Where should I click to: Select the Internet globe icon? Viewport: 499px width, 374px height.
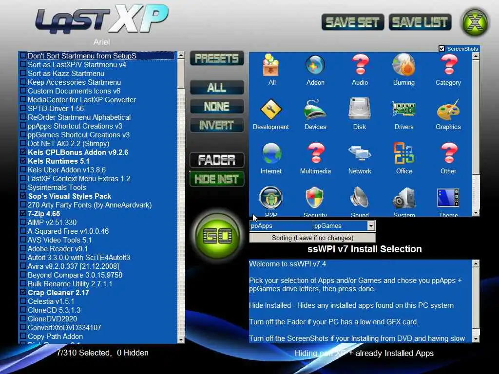tap(271, 153)
